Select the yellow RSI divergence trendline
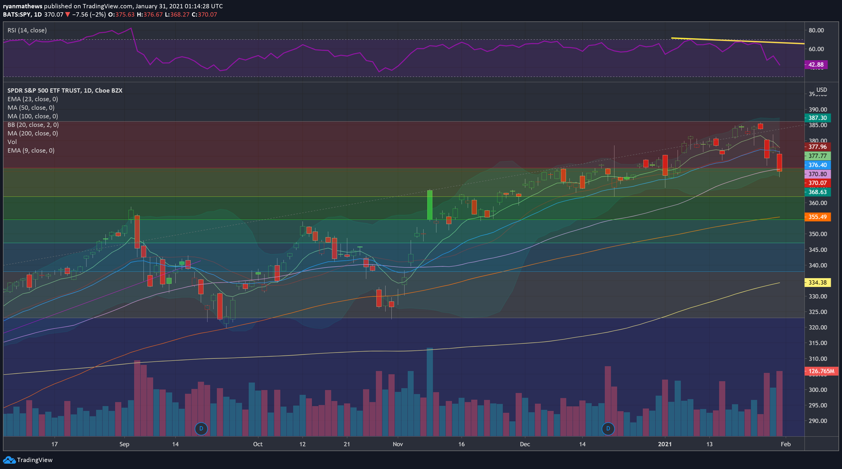Image resolution: width=842 pixels, height=469 pixels. [x=738, y=41]
